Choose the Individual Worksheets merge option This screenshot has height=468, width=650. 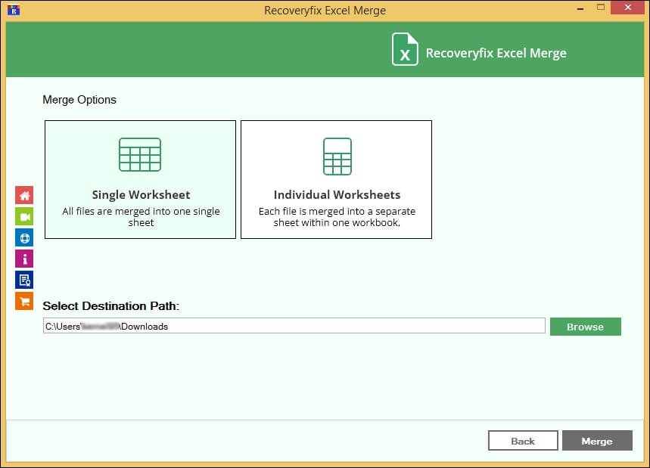pyautogui.click(x=336, y=179)
